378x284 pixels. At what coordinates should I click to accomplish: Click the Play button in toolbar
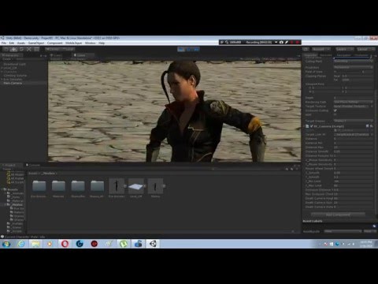point(181,49)
